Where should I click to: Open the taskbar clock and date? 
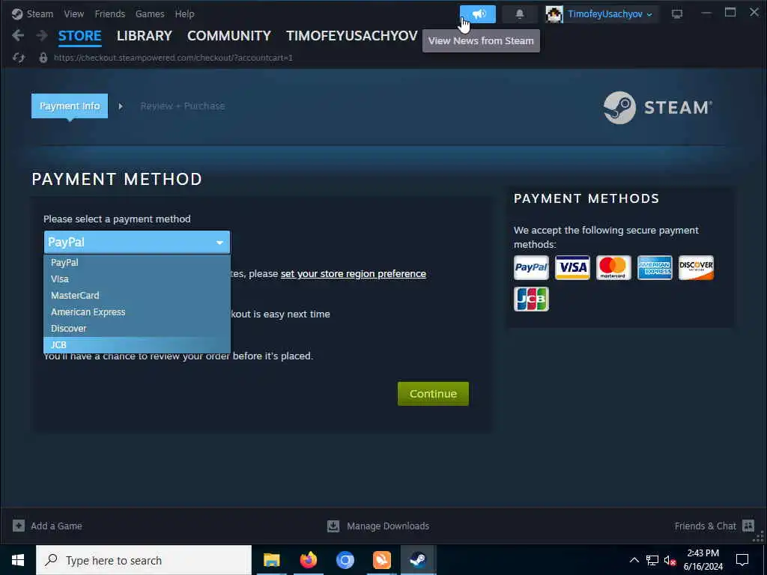click(x=703, y=560)
